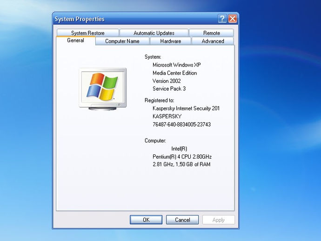The width and height of the screenshot is (321, 241).
Task: Click the "Intel(R)" text
Action: [179, 149]
